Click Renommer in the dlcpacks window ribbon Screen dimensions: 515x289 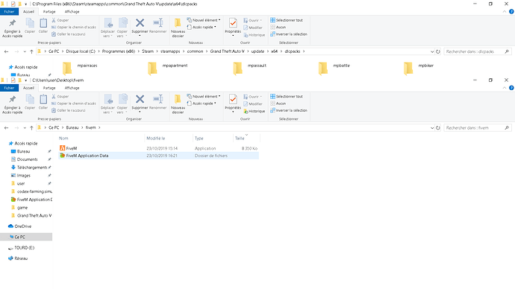(157, 25)
